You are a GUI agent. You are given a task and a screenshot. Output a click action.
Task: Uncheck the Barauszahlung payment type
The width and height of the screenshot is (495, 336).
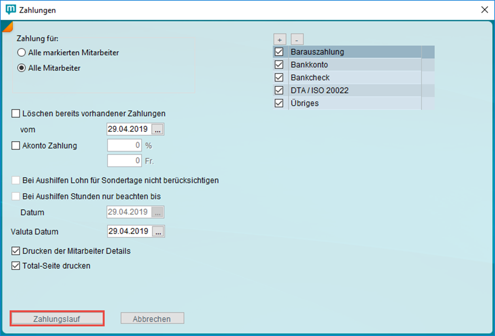pos(279,52)
